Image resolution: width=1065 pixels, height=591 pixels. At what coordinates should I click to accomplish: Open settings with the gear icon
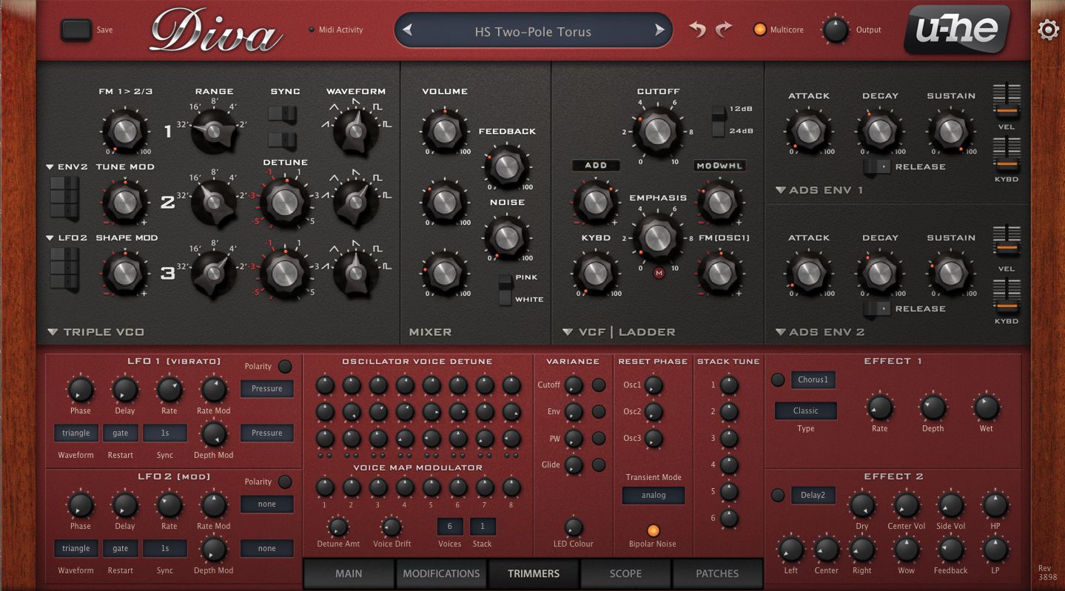pos(1048,30)
